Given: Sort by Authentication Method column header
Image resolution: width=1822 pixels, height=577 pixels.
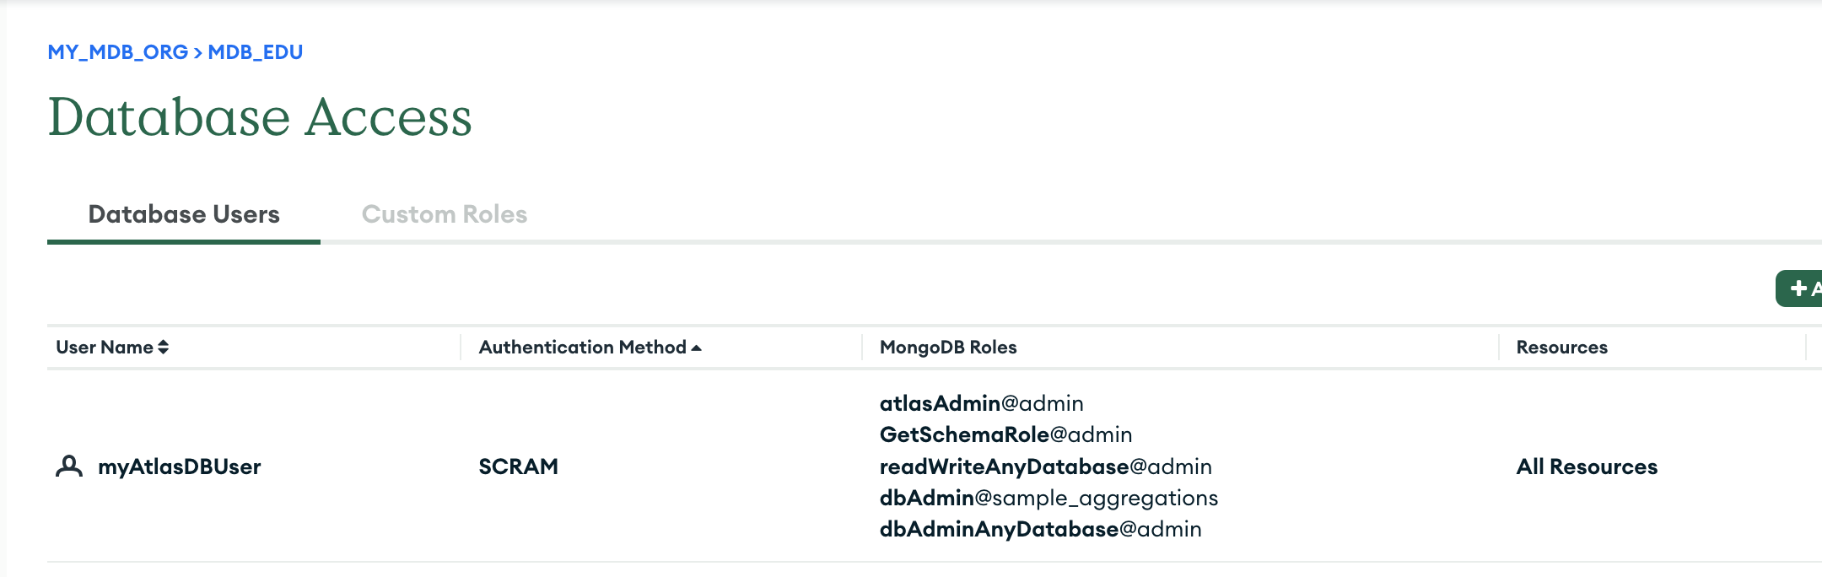Looking at the screenshot, I should click(582, 347).
